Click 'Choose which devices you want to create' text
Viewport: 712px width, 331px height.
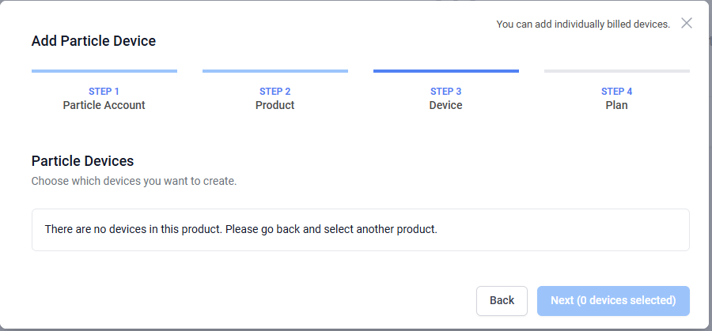(134, 182)
